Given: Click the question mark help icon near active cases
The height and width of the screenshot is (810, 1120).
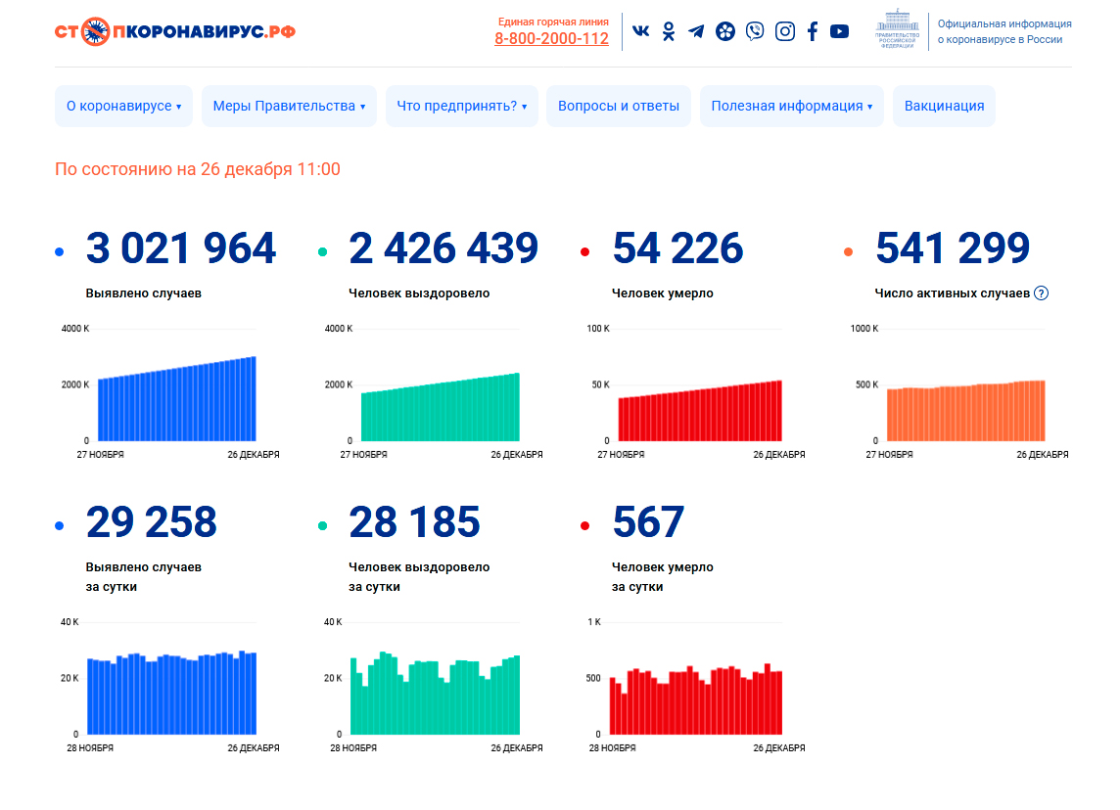Looking at the screenshot, I should point(1041,292).
